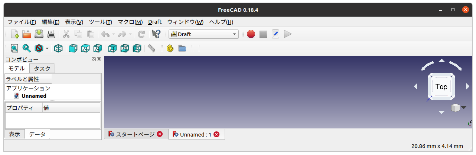Switch to the タスク tab
Image resolution: width=476 pixels, height=155 pixels.
(x=42, y=68)
